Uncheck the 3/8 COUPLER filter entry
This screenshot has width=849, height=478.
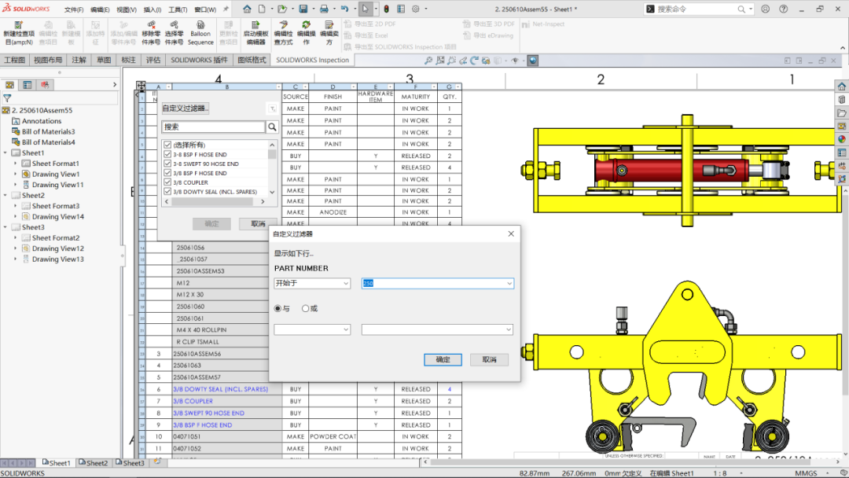pyautogui.click(x=167, y=182)
